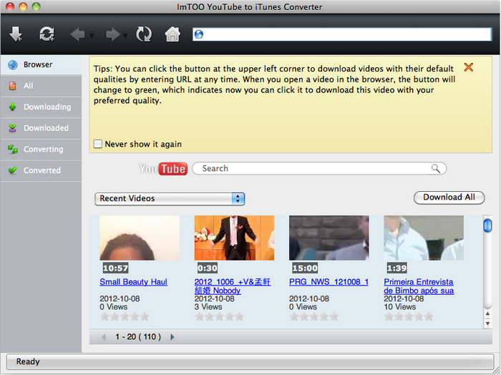Click the 1 - 20 ( 110 ) page count
The width and height of the screenshot is (501, 375).
click(138, 337)
